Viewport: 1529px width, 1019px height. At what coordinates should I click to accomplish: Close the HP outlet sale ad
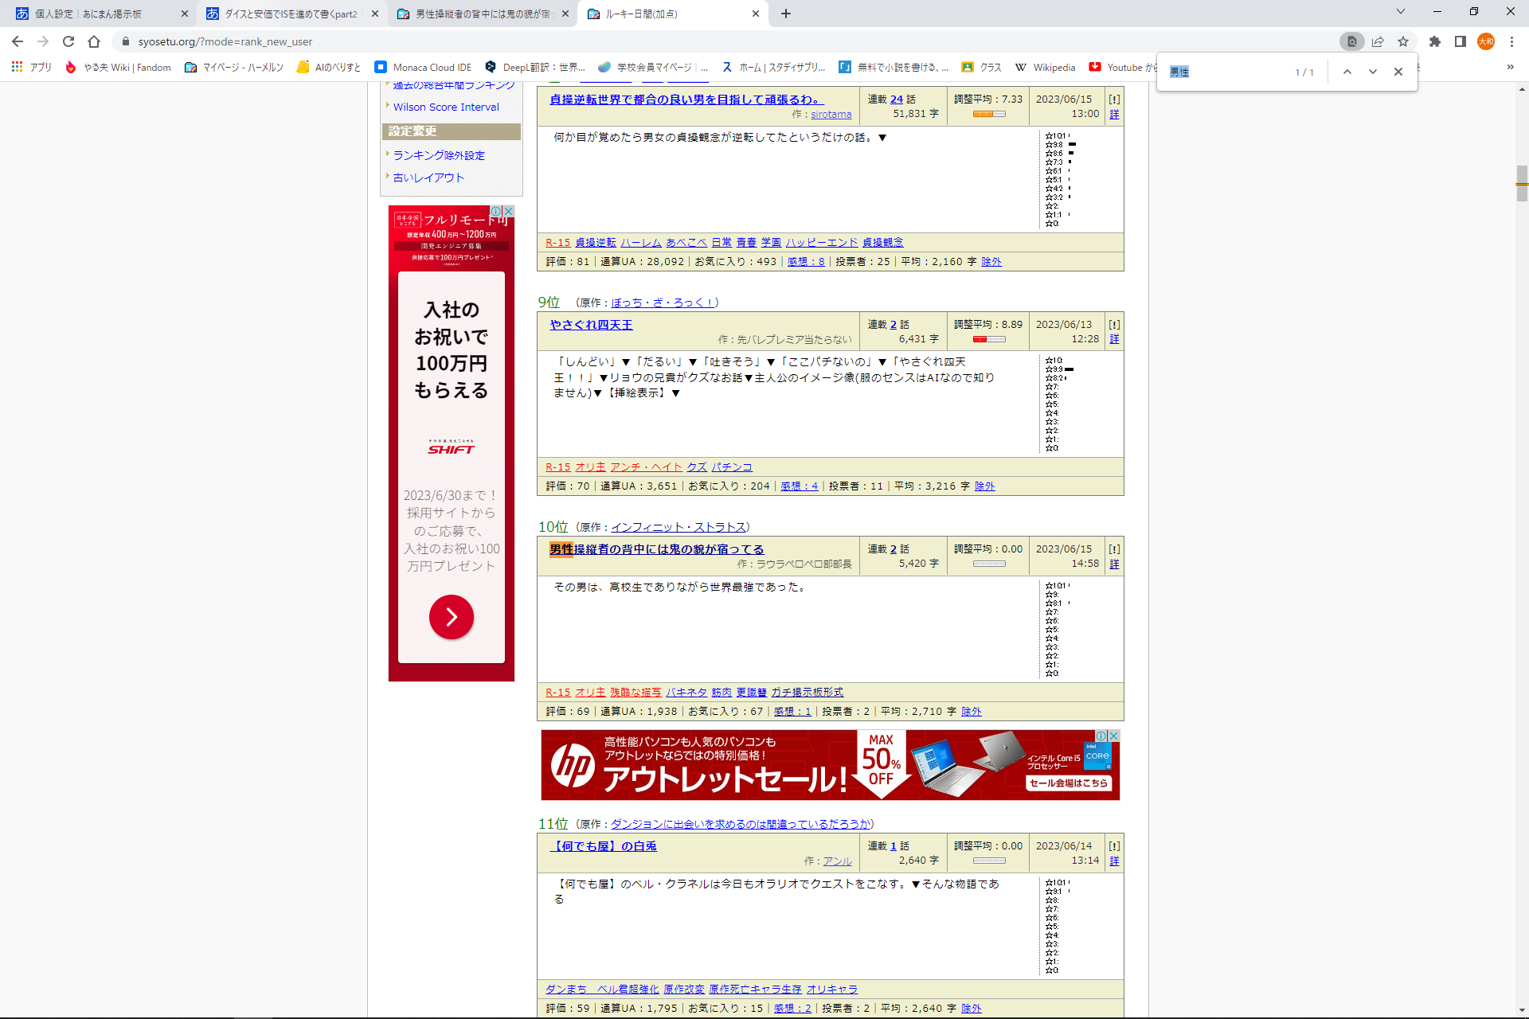pos(1114,736)
